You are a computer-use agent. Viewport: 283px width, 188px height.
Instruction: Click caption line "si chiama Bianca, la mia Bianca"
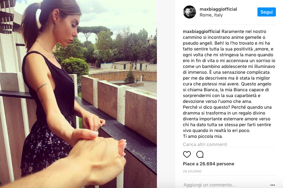pos(226,90)
